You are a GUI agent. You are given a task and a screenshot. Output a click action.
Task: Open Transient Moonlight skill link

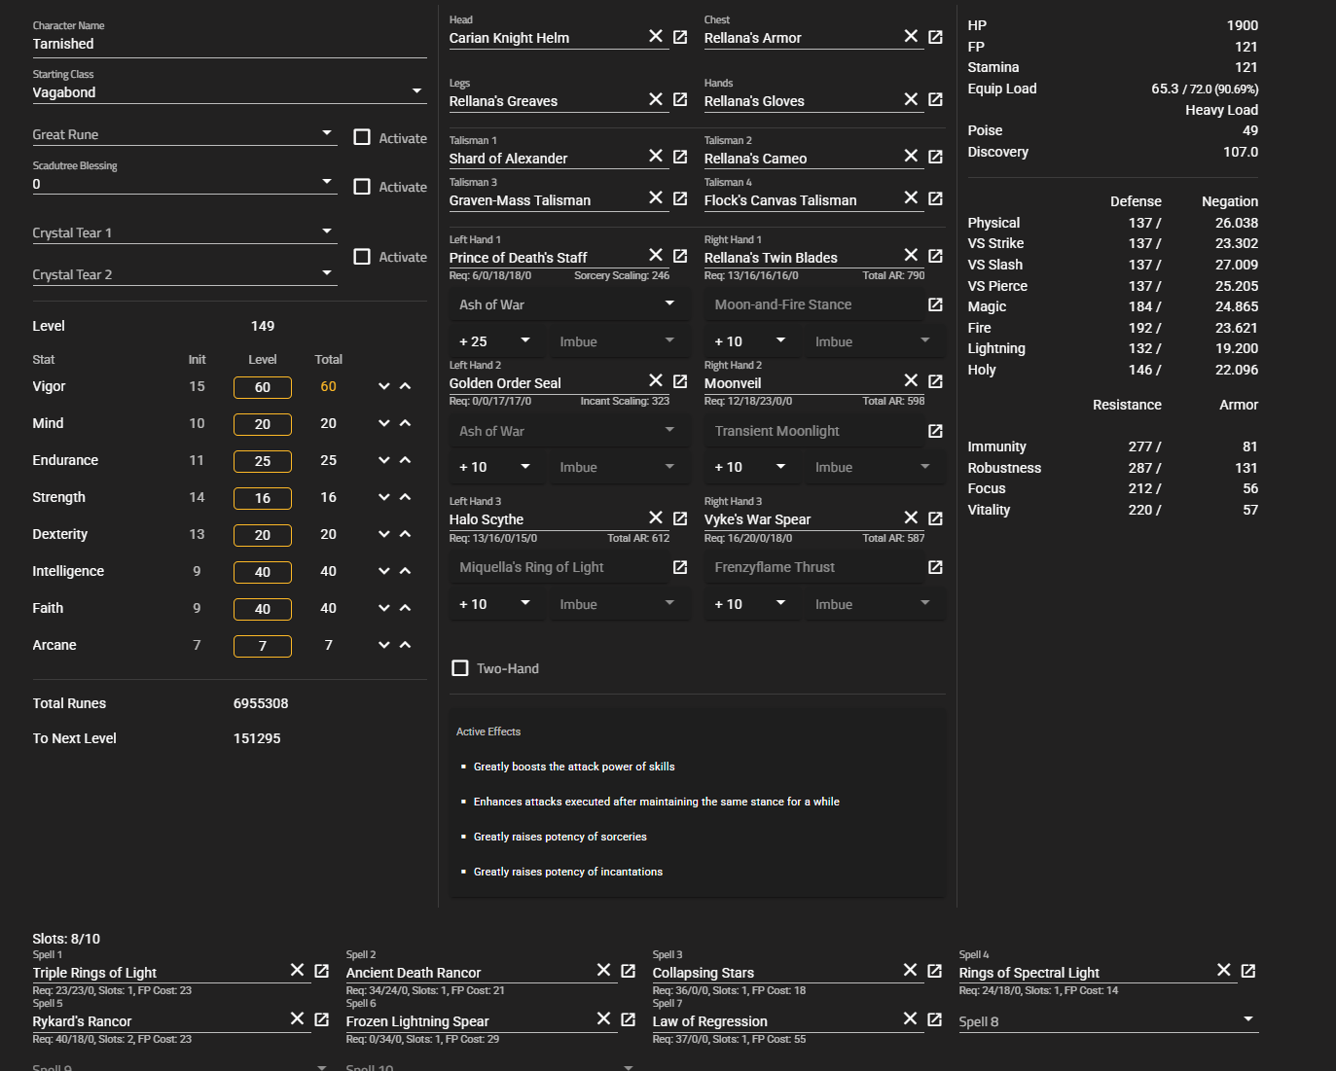tap(935, 431)
